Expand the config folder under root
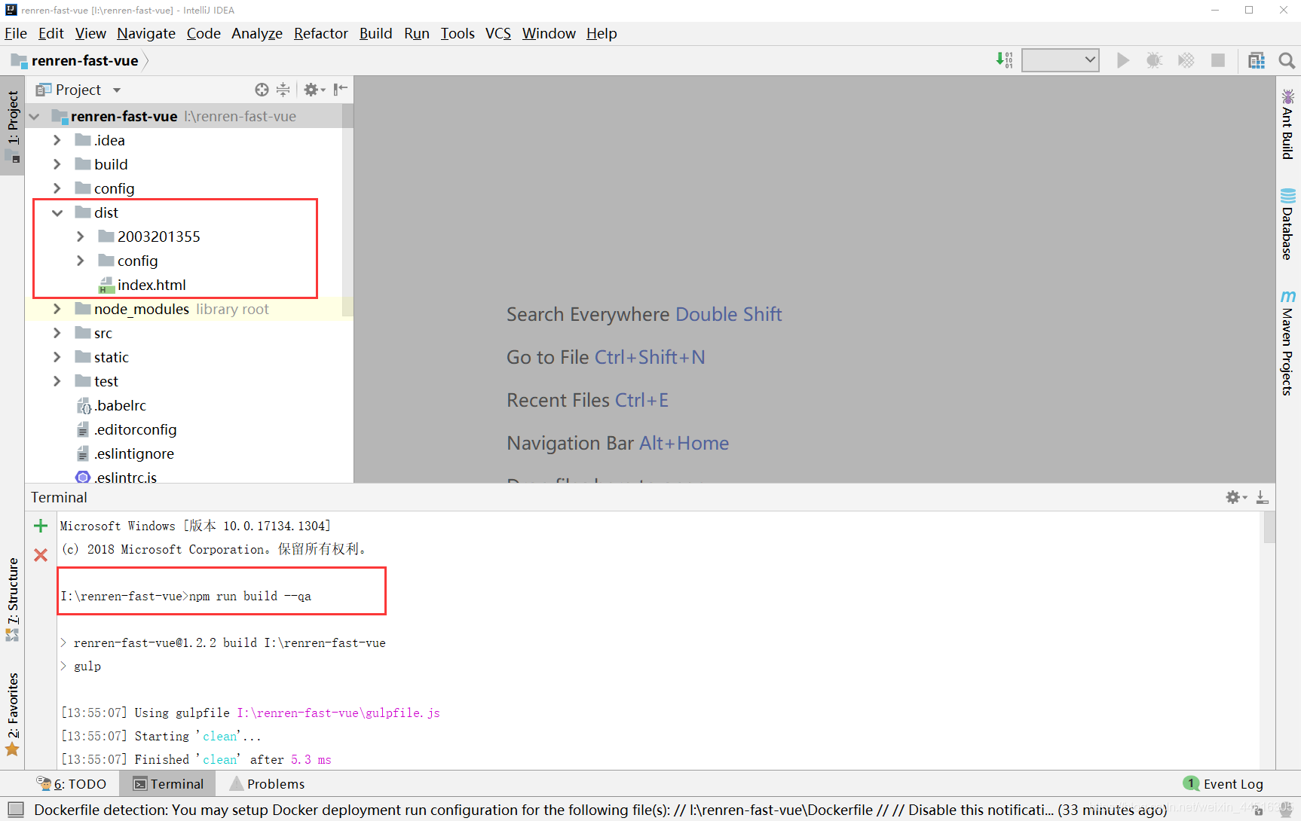 [x=57, y=188]
